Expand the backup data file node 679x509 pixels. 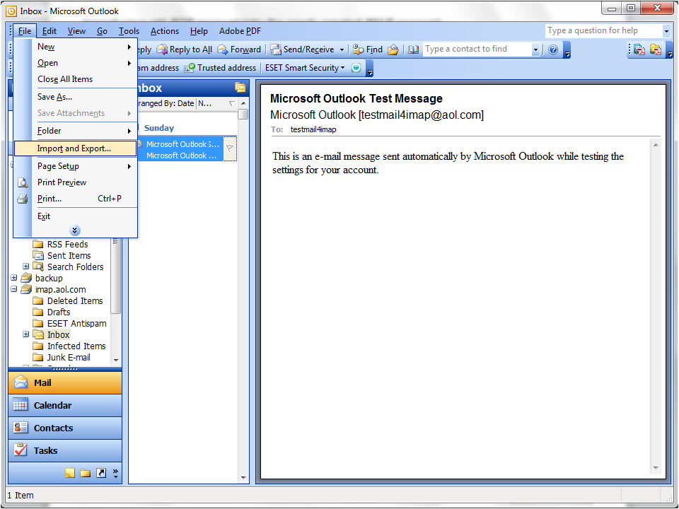14,277
